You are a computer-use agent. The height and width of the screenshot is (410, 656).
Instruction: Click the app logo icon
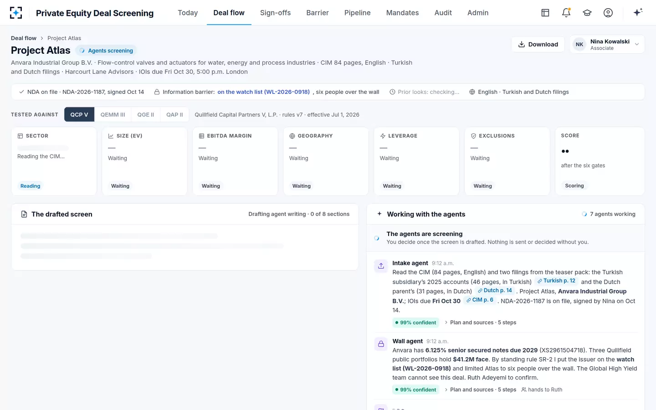pyautogui.click(x=16, y=13)
